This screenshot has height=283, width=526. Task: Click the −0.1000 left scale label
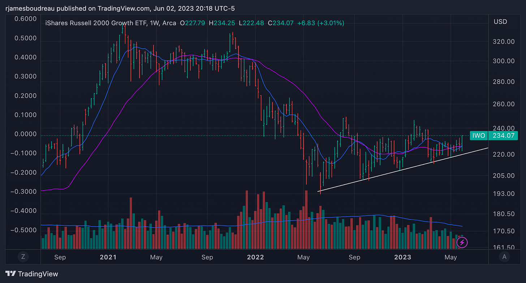[x=23, y=153]
